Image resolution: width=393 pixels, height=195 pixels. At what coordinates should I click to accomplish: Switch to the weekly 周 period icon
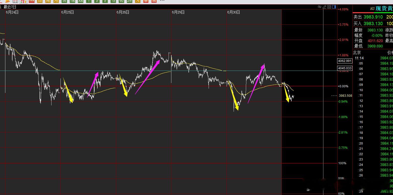click(48, 1)
